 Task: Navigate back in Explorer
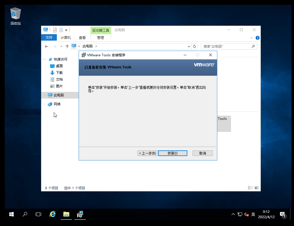46,46
